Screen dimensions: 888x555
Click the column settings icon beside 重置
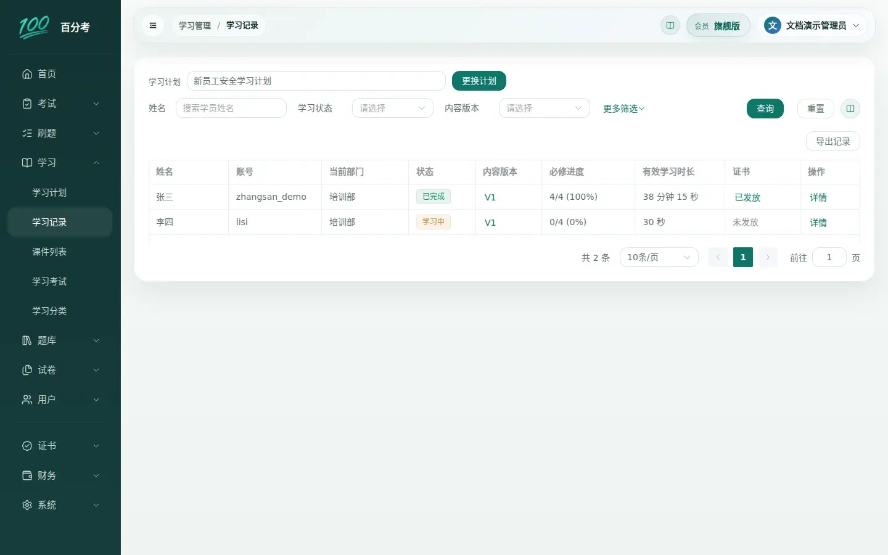pyautogui.click(x=850, y=109)
